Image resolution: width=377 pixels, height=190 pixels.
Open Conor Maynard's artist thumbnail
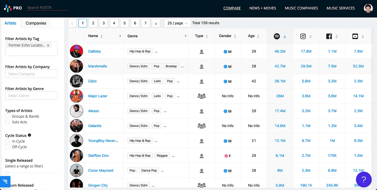click(76, 170)
